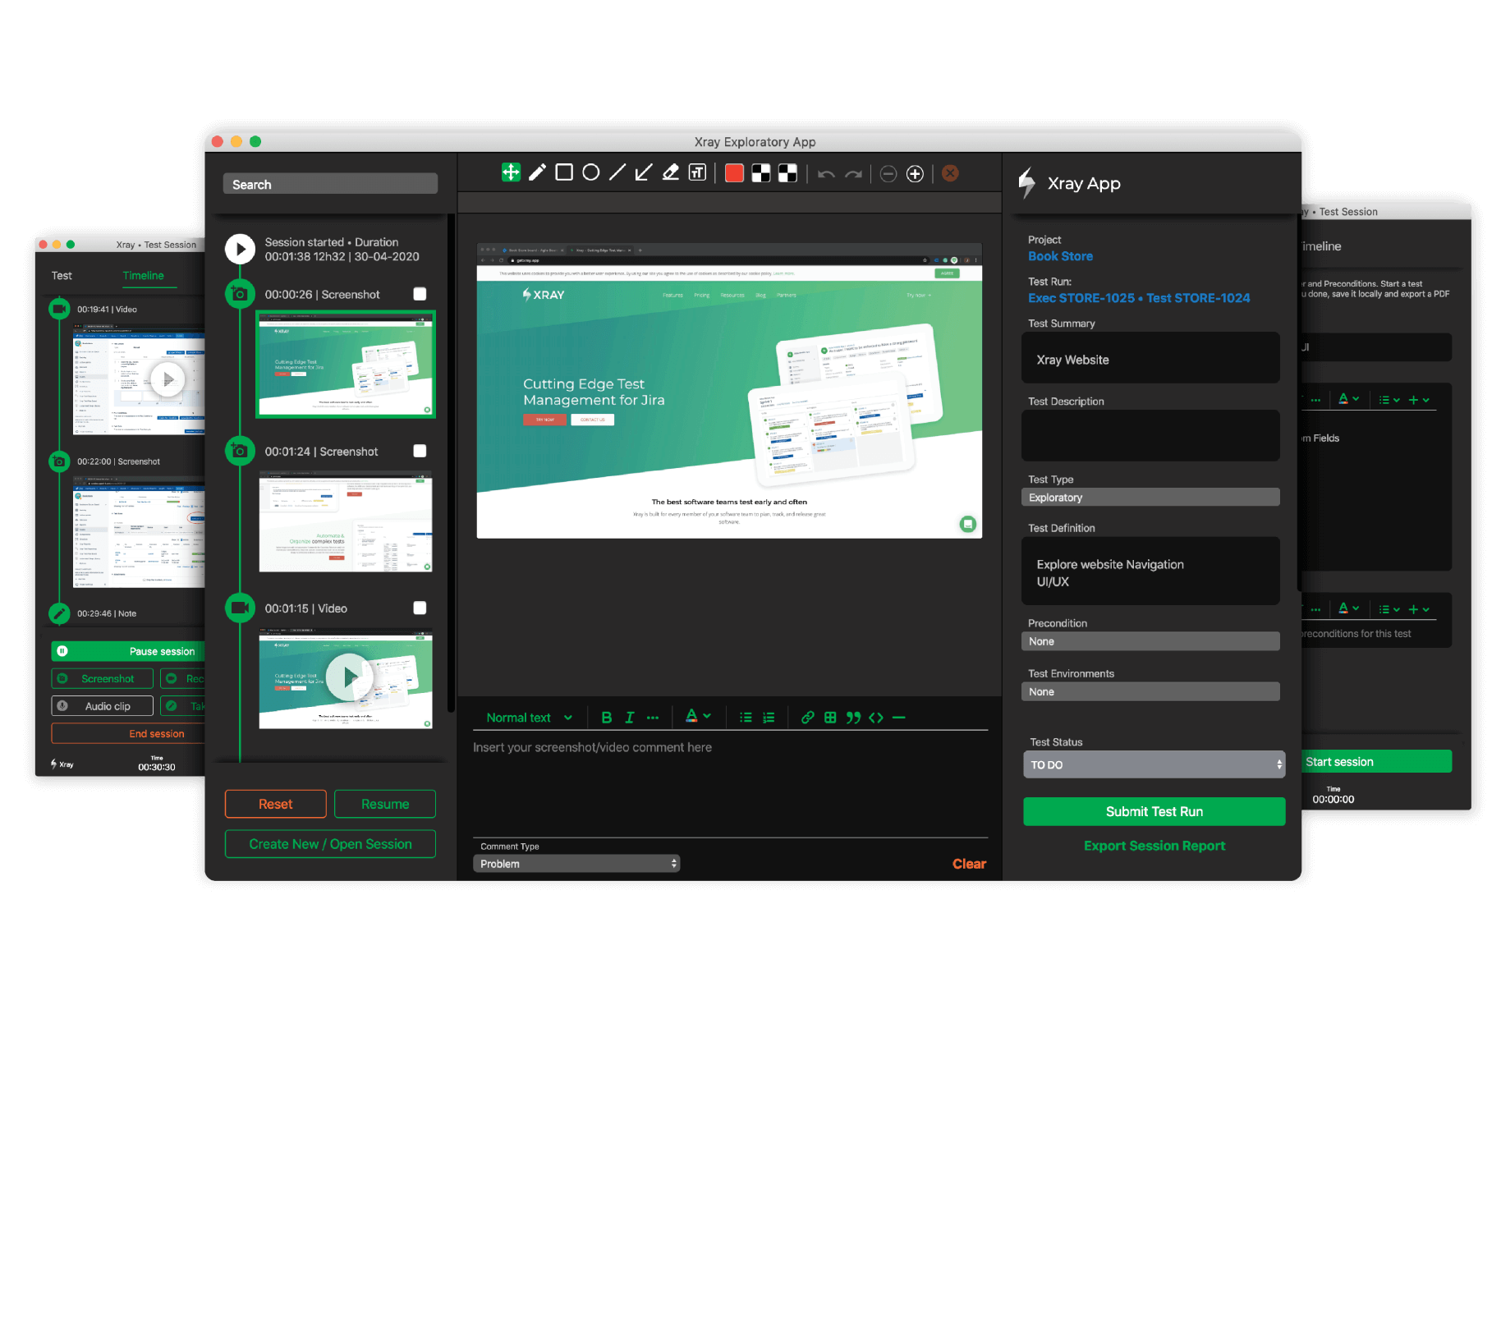Open the Test Type Exploratory dropdown
Image resolution: width=1501 pixels, height=1340 pixels.
[x=1150, y=498]
